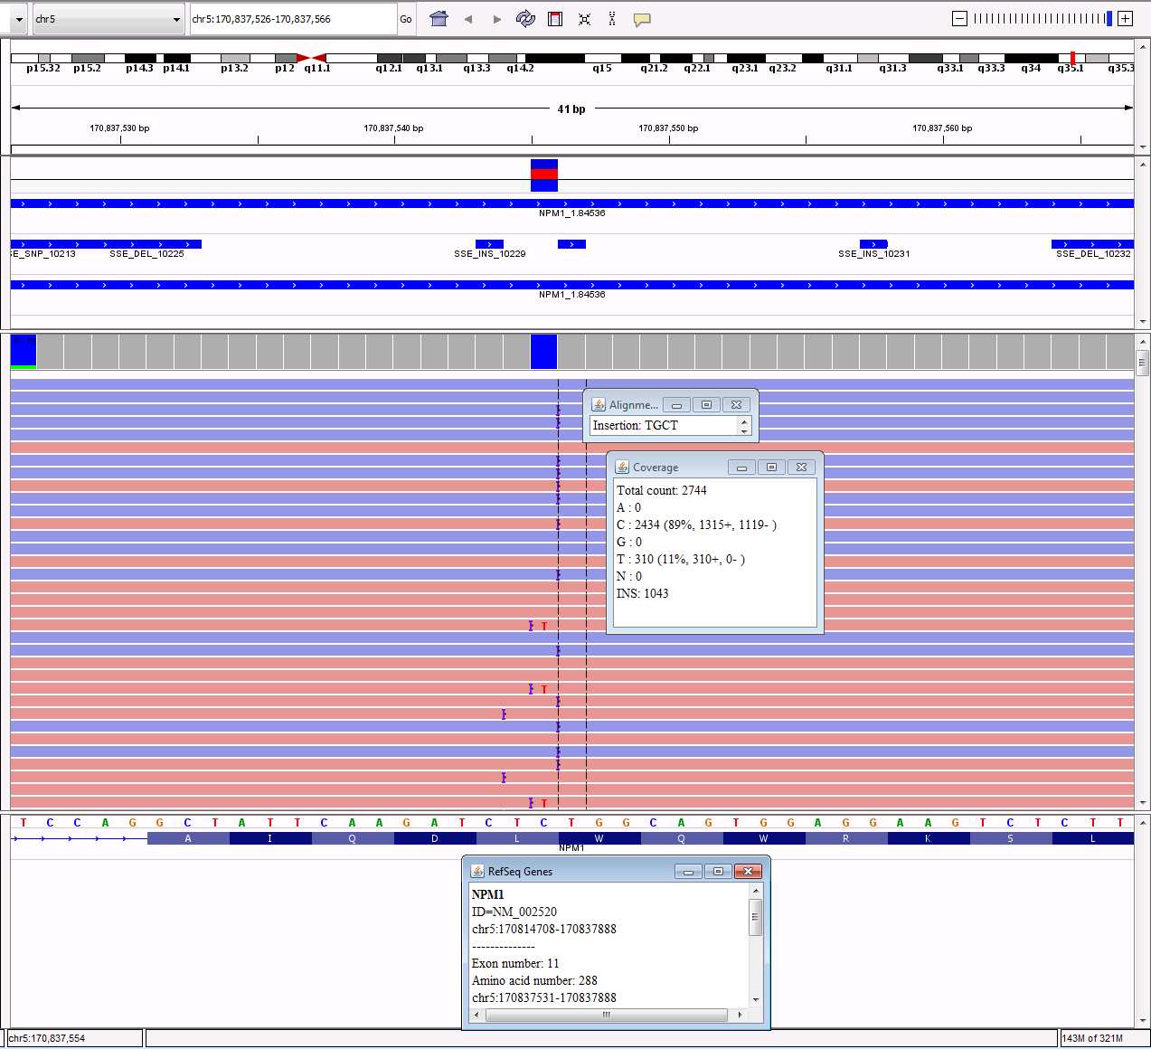Click the zoom level slider rail
This screenshot has height=1049, width=1151.
point(1040,19)
